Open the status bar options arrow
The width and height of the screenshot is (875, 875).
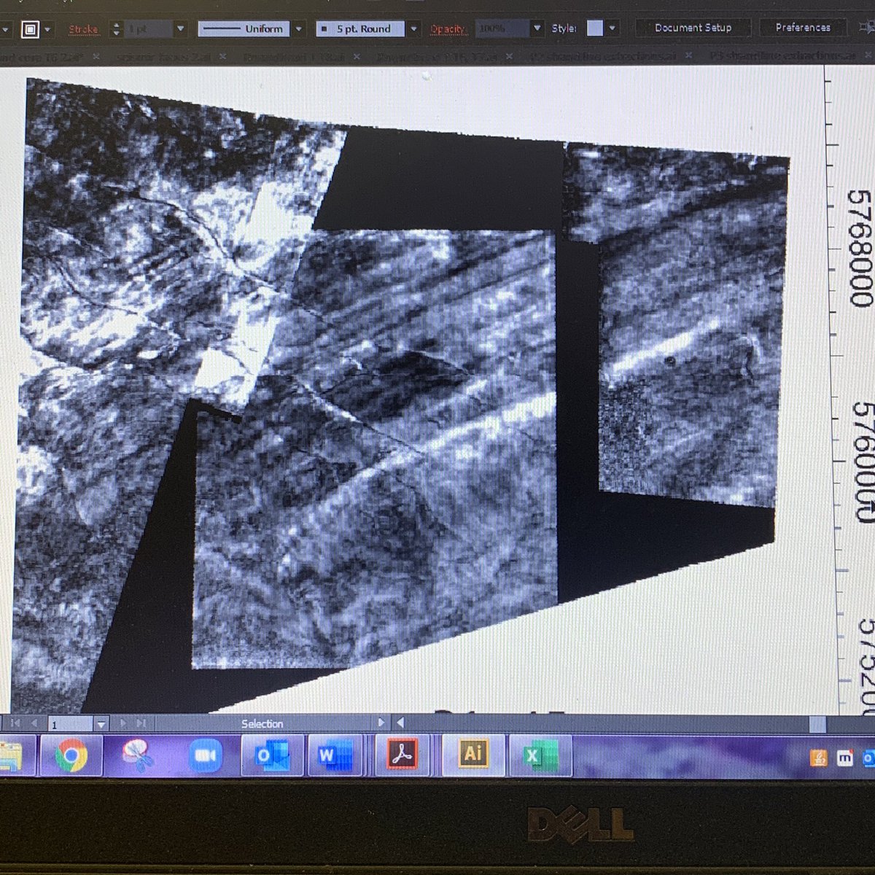coord(381,723)
